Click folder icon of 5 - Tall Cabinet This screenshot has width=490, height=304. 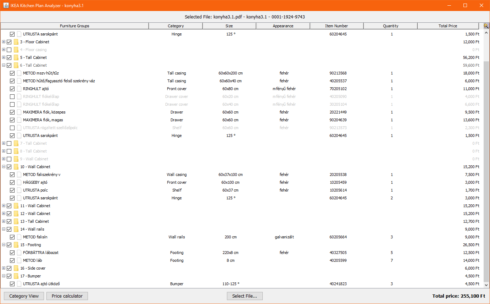click(x=16, y=57)
